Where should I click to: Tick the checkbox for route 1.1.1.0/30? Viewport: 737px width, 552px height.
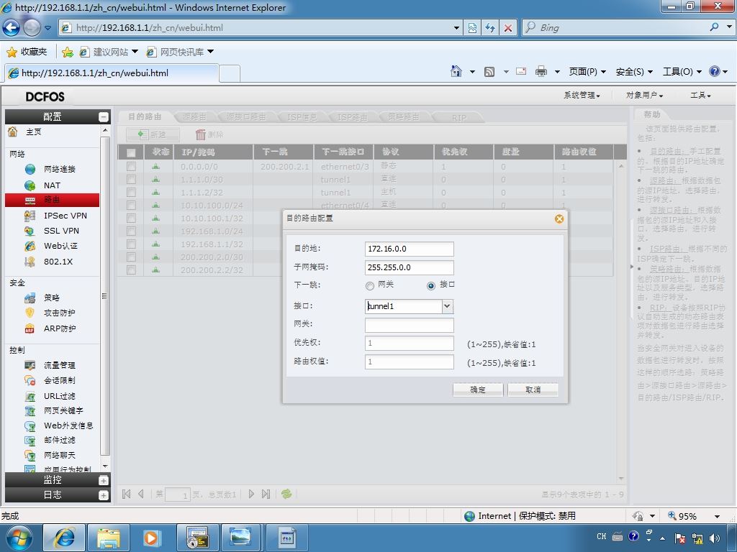(x=131, y=179)
